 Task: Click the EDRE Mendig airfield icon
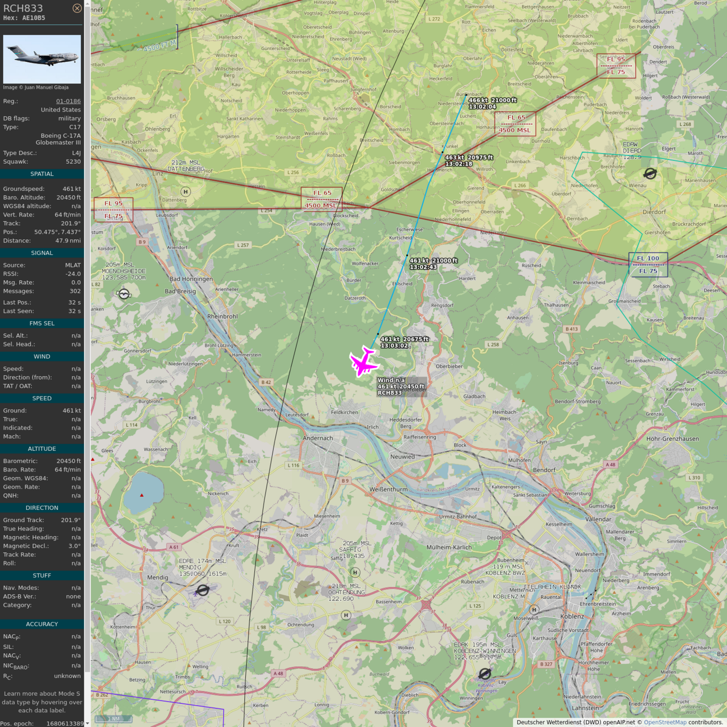[203, 590]
